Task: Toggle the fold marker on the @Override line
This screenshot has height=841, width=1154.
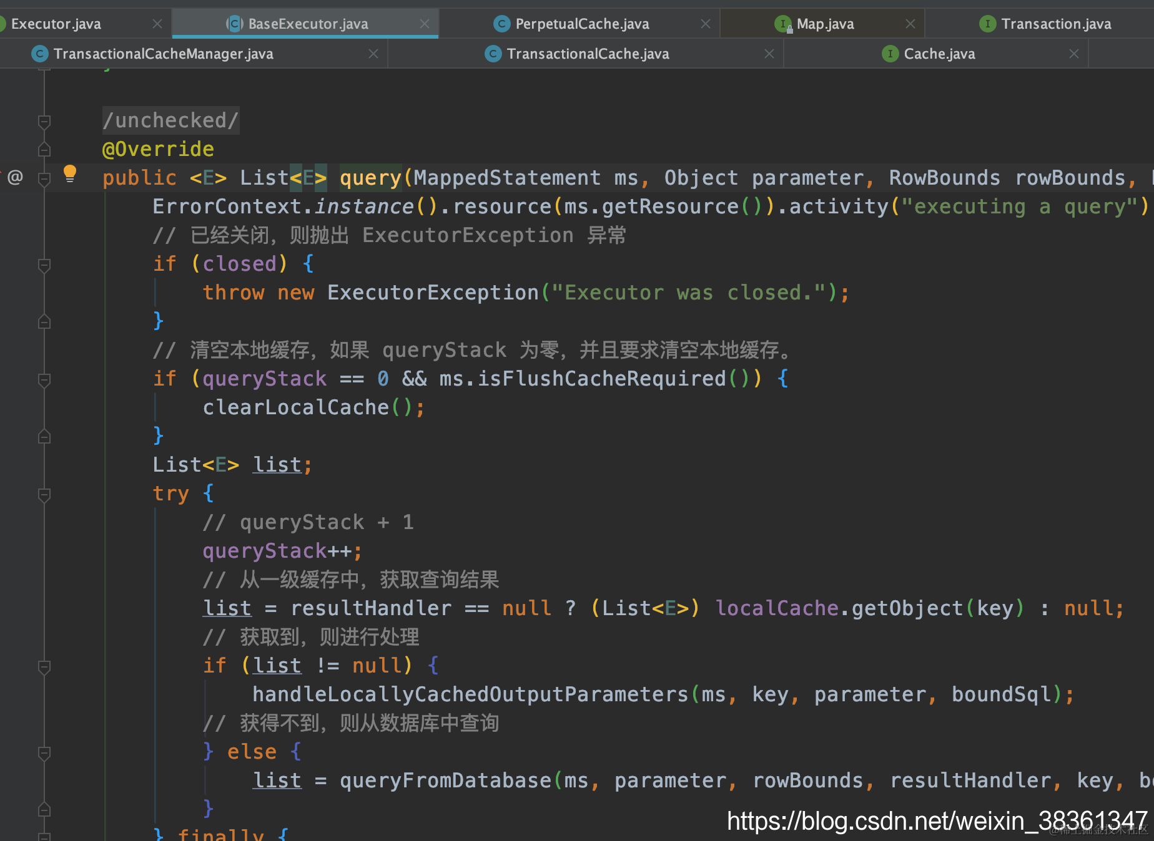Action: 44,150
